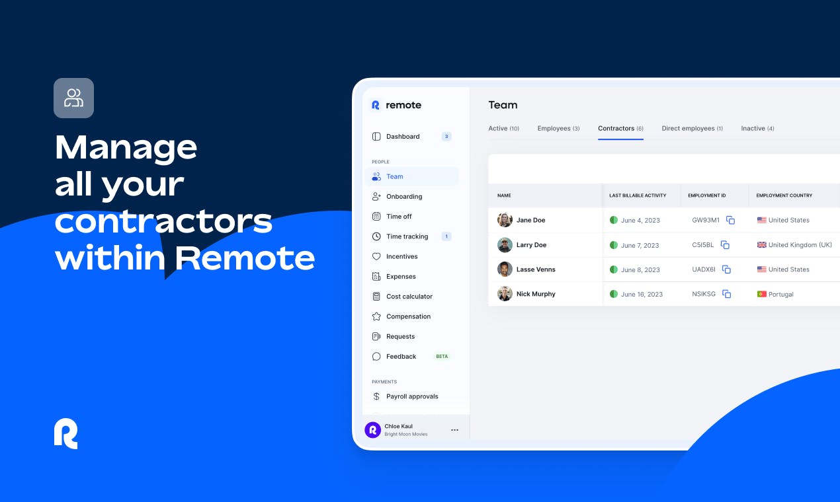Click the Incentives heart icon
This screenshot has height=502, width=840.
click(x=376, y=256)
